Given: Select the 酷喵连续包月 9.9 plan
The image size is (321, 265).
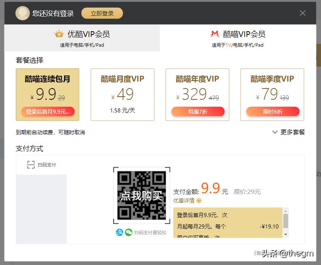Looking at the screenshot, I should click(x=47, y=95).
